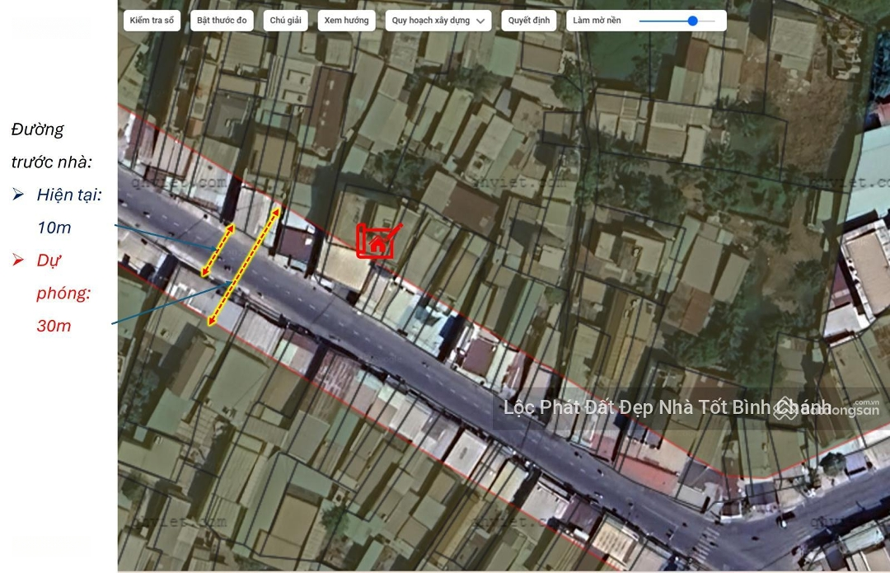
Task: Toggle the Xem hướng direction view
Action: point(347,21)
